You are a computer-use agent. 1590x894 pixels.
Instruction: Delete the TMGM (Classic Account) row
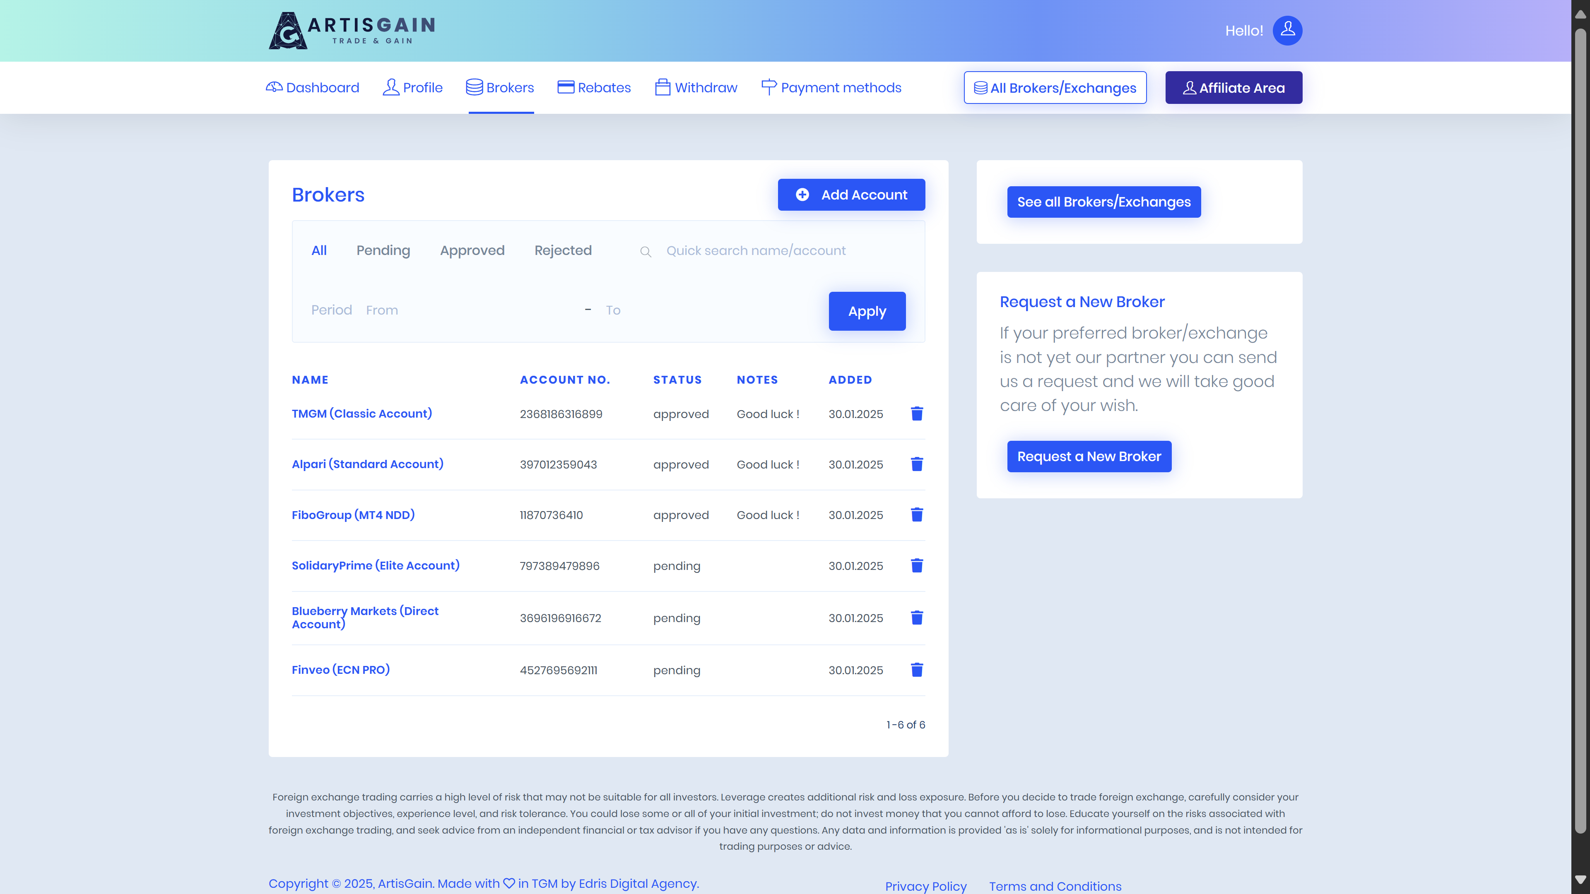pos(917,413)
